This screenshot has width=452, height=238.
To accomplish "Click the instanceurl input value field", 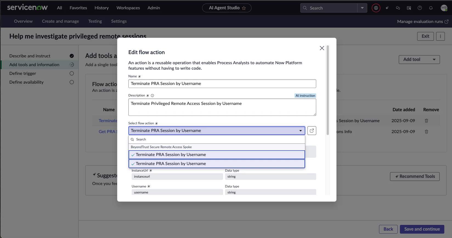I will 177,177.
